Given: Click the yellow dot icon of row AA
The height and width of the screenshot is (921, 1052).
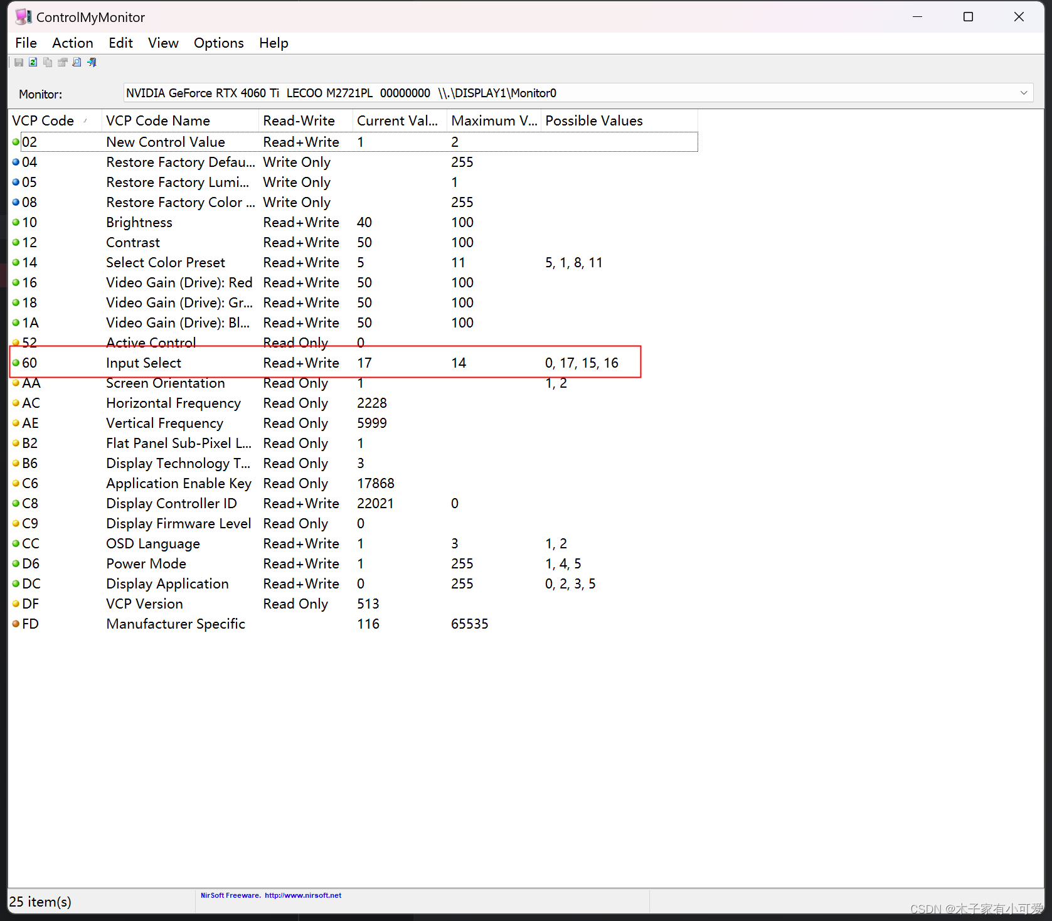Looking at the screenshot, I should (x=16, y=383).
